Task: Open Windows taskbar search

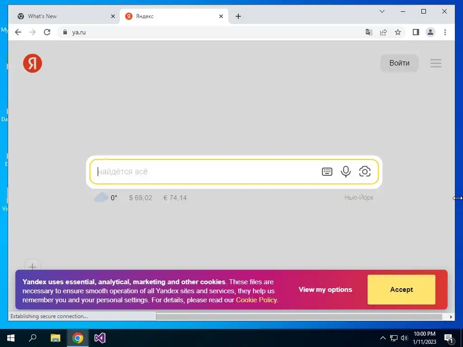Action: point(33,338)
